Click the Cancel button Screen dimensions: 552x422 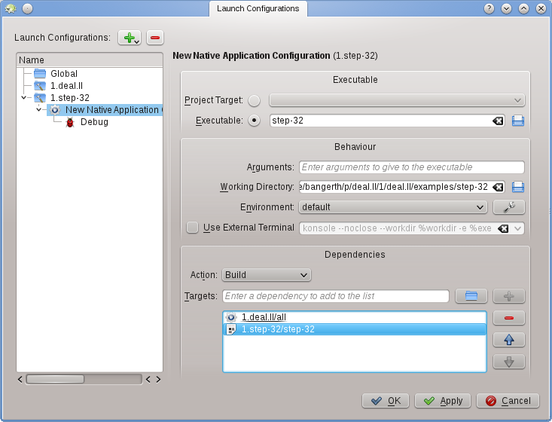(508, 401)
